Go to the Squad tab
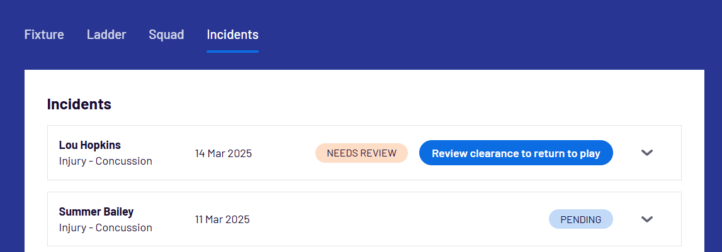722x252 pixels. (x=166, y=35)
